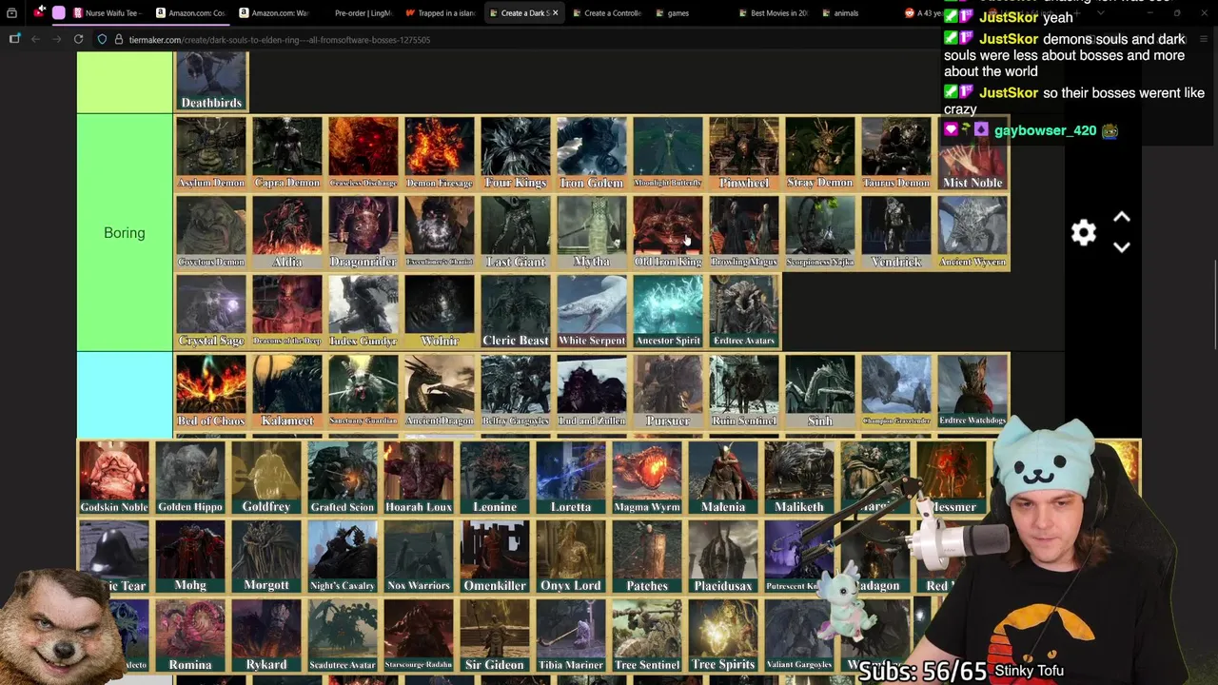The height and width of the screenshot is (685, 1218).
Task: Pick the Goldfrey unranked tile
Action: pos(266,478)
